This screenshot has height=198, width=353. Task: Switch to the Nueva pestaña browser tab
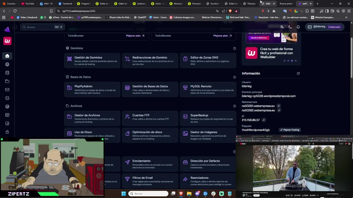[286, 4]
